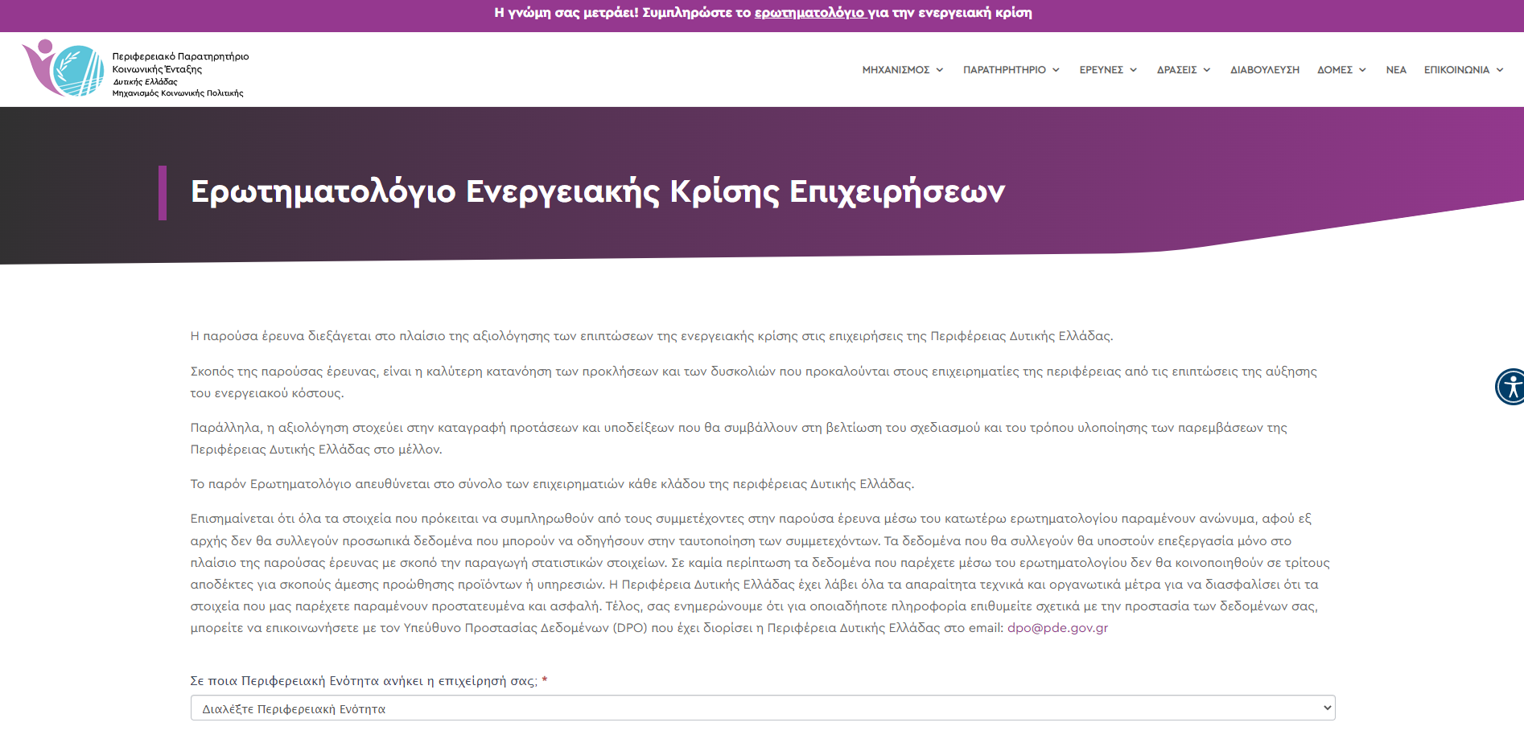Click paragraph starting Επισημαίνεται ότι όλα τα στοιχεία

pos(760,573)
